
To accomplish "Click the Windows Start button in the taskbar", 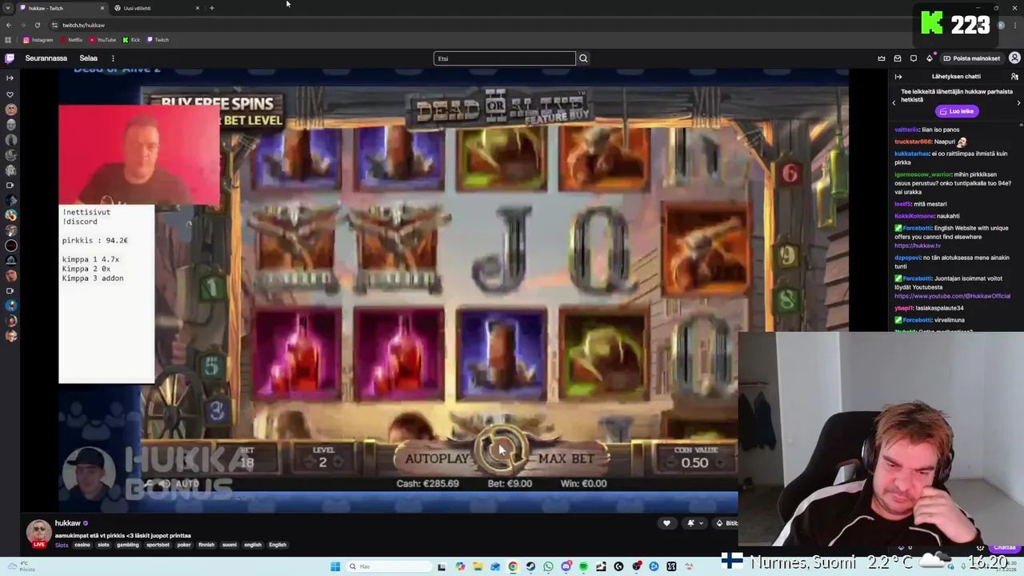I will 335,566.
